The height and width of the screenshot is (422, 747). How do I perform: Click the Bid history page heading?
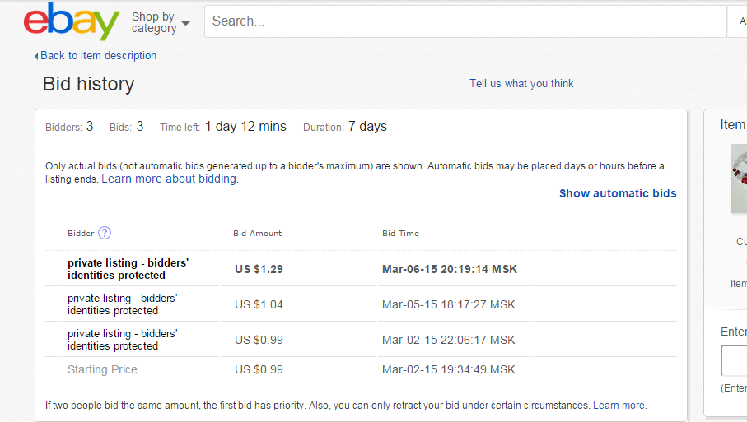(88, 84)
